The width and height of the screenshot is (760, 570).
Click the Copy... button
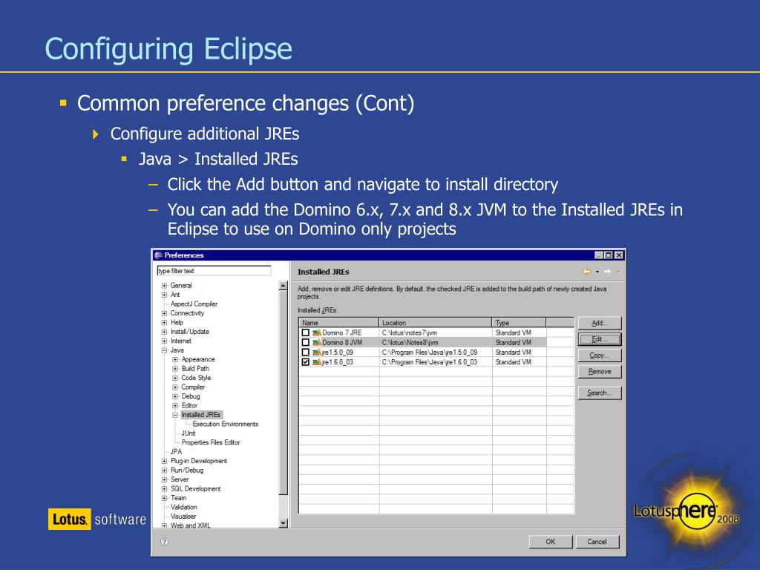click(600, 356)
